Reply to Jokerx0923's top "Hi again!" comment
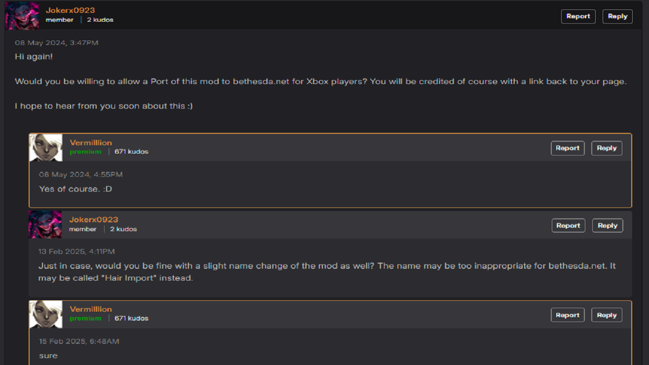This screenshot has width=649, height=365. click(x=617, y=16)
